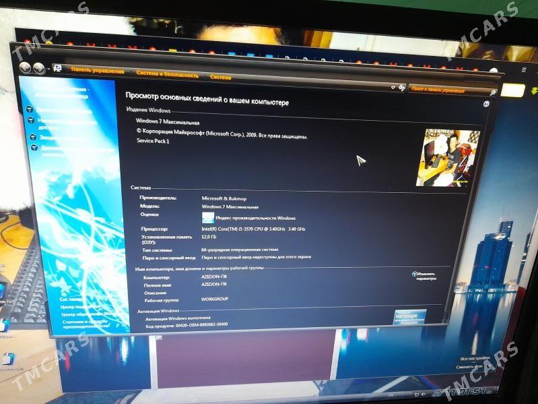Click the computer icon in address bar
Screen dimensions: 538x404
tap(59, 69)
